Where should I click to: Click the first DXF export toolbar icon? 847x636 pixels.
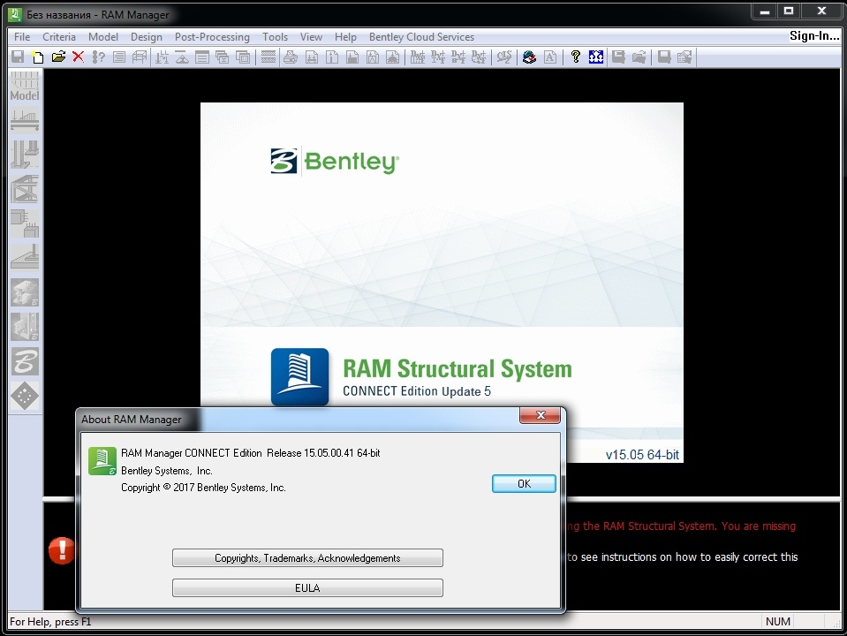[417, 57]
